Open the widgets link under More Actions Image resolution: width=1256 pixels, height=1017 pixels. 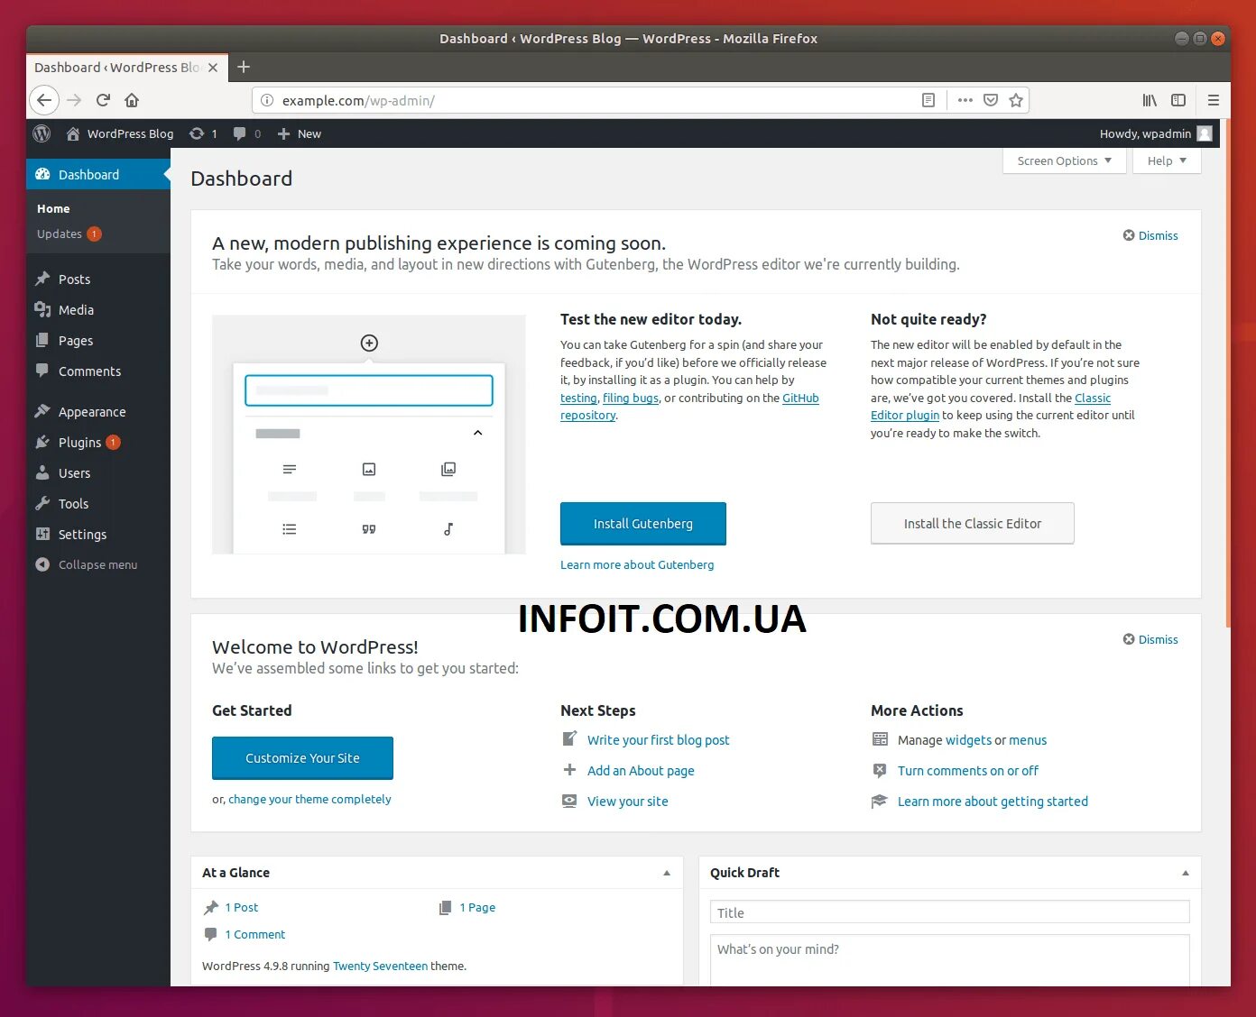(x=969, y=740)
